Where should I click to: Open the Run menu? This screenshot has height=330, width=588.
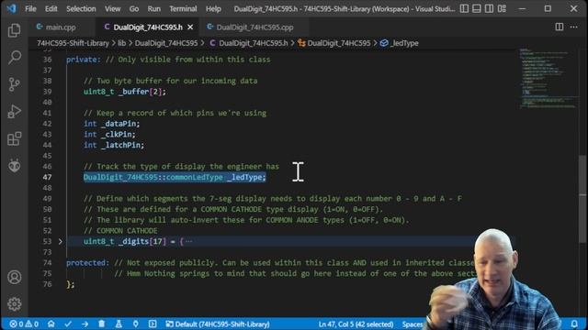tap(153, 8)
